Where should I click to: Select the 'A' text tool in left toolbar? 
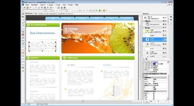pyautogui.click(x=23, y=14)
